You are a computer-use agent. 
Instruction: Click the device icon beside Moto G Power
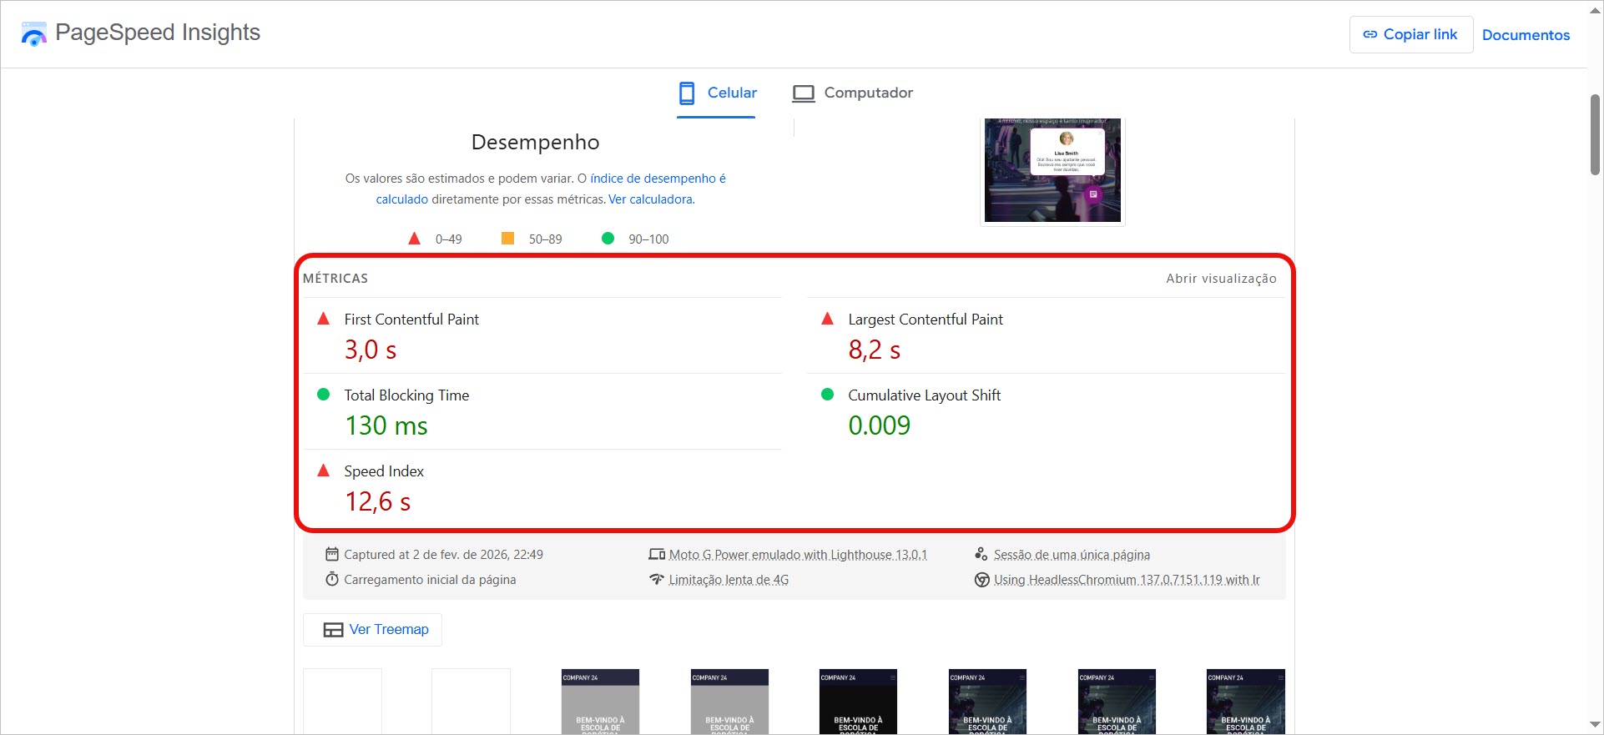coord(657,554)
